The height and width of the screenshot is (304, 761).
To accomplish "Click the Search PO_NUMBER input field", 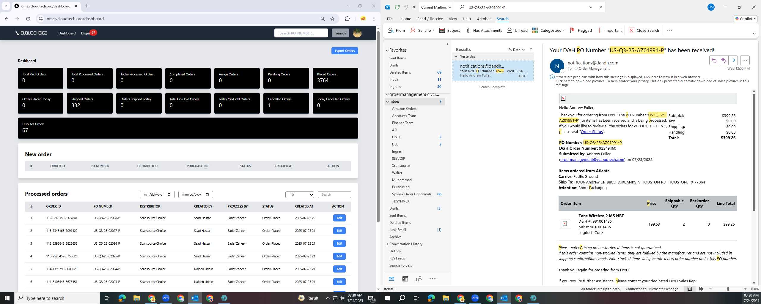I will (x=301, y=33).
